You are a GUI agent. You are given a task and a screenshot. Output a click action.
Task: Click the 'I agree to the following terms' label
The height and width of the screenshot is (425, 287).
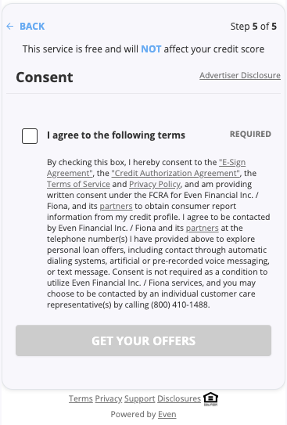(x=117, y=135)
